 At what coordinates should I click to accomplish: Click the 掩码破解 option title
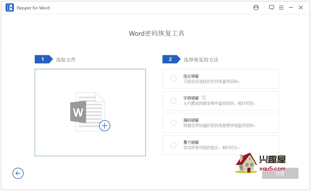click(191, 120)
